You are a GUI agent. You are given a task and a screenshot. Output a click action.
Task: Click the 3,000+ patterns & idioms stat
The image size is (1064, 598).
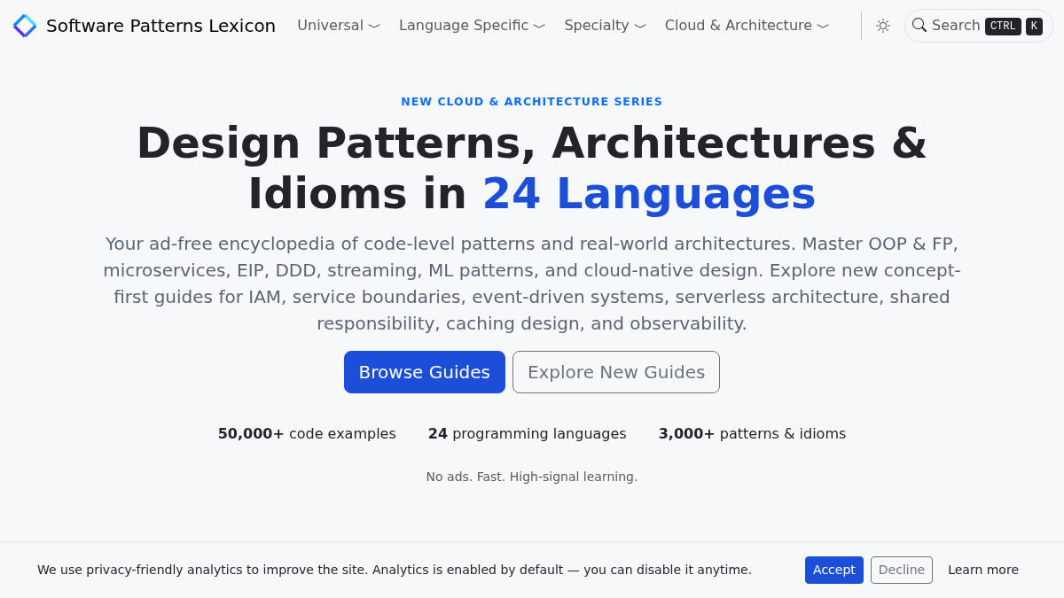(752, 434)
